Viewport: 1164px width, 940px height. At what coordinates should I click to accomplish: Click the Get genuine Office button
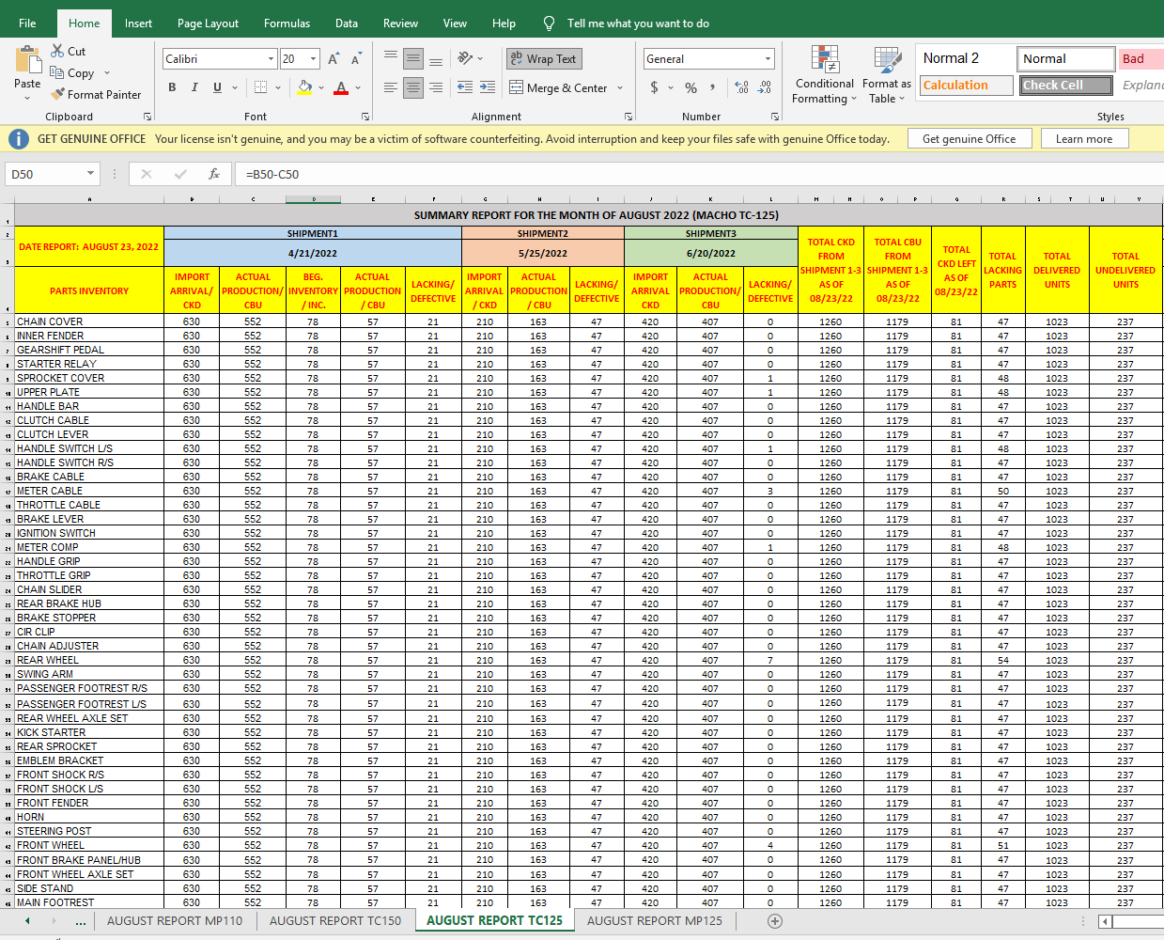tap(969, 139)
